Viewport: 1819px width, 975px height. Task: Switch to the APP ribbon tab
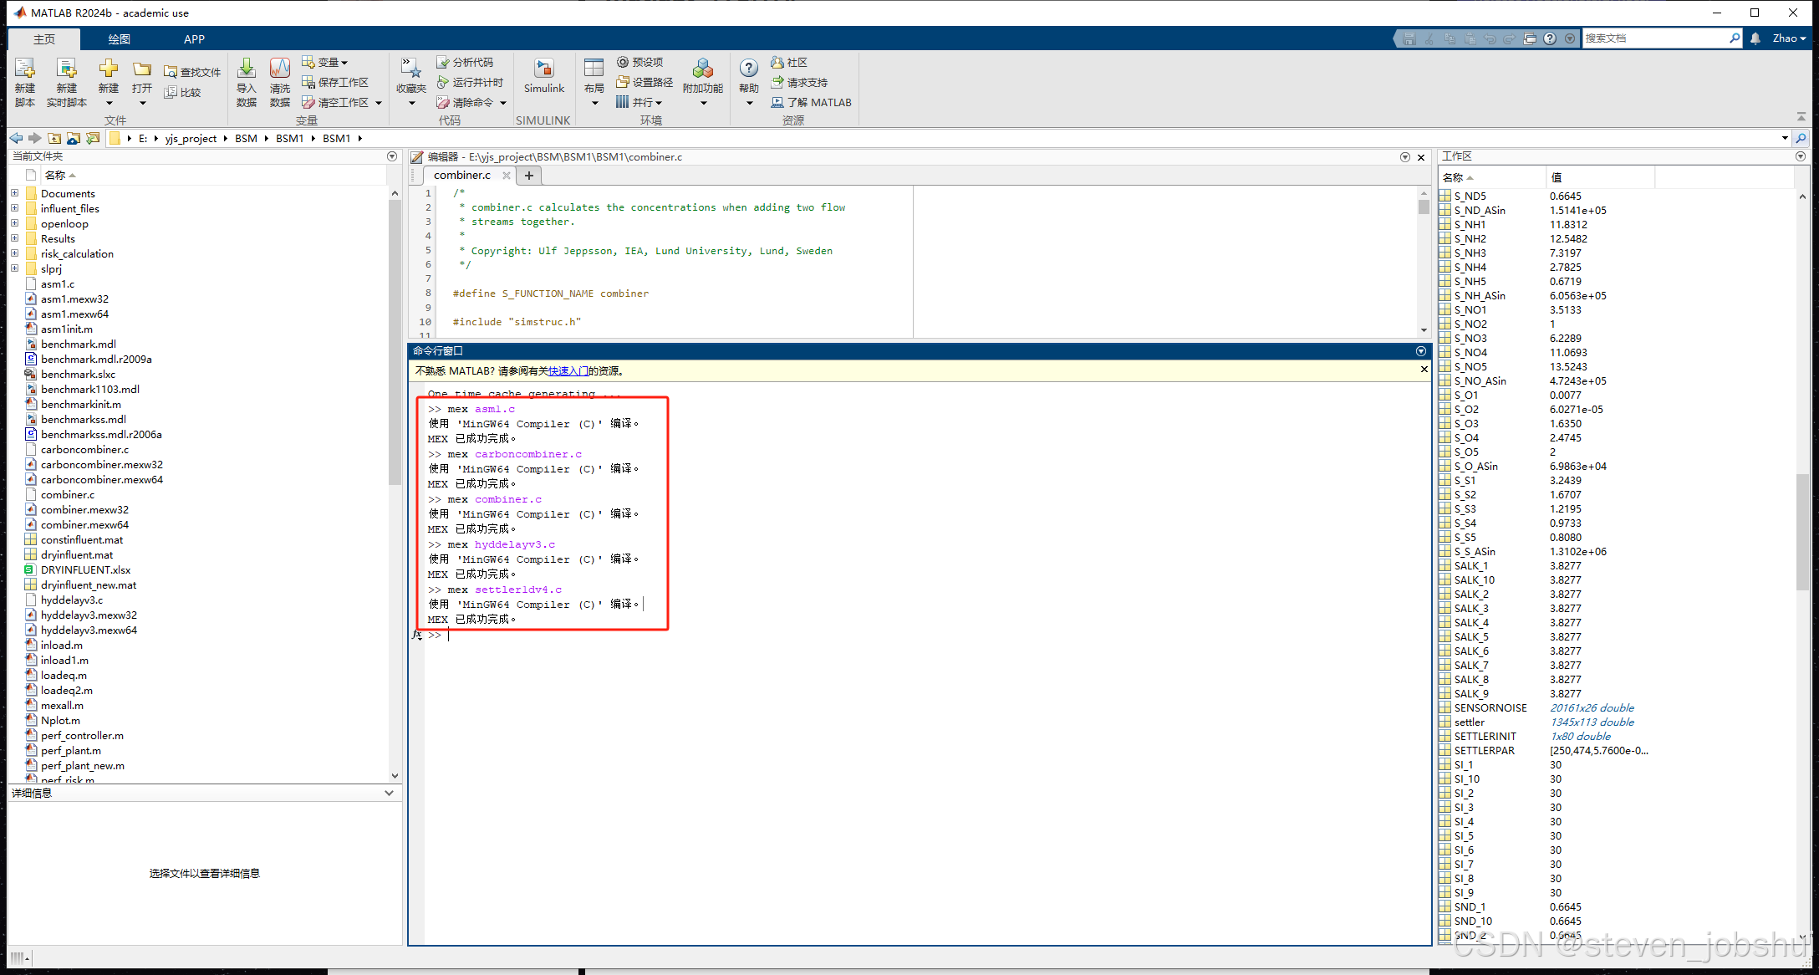[194, 39]
